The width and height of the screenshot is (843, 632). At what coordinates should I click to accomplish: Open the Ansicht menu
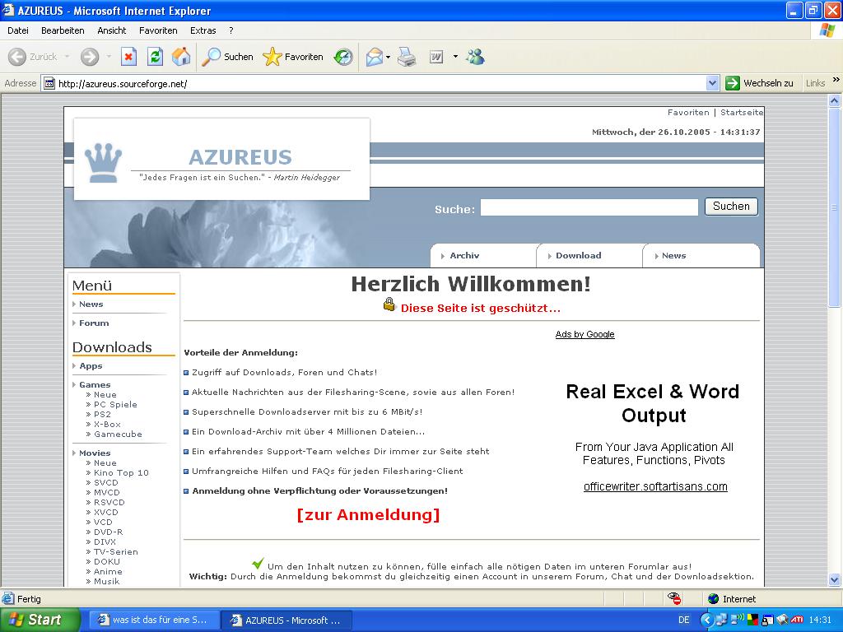[111, 30]
